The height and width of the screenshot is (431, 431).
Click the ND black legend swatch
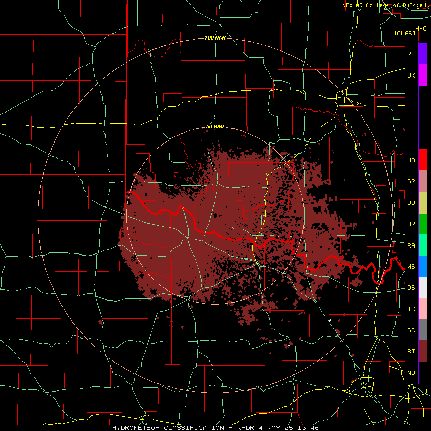tap(423, 373)
